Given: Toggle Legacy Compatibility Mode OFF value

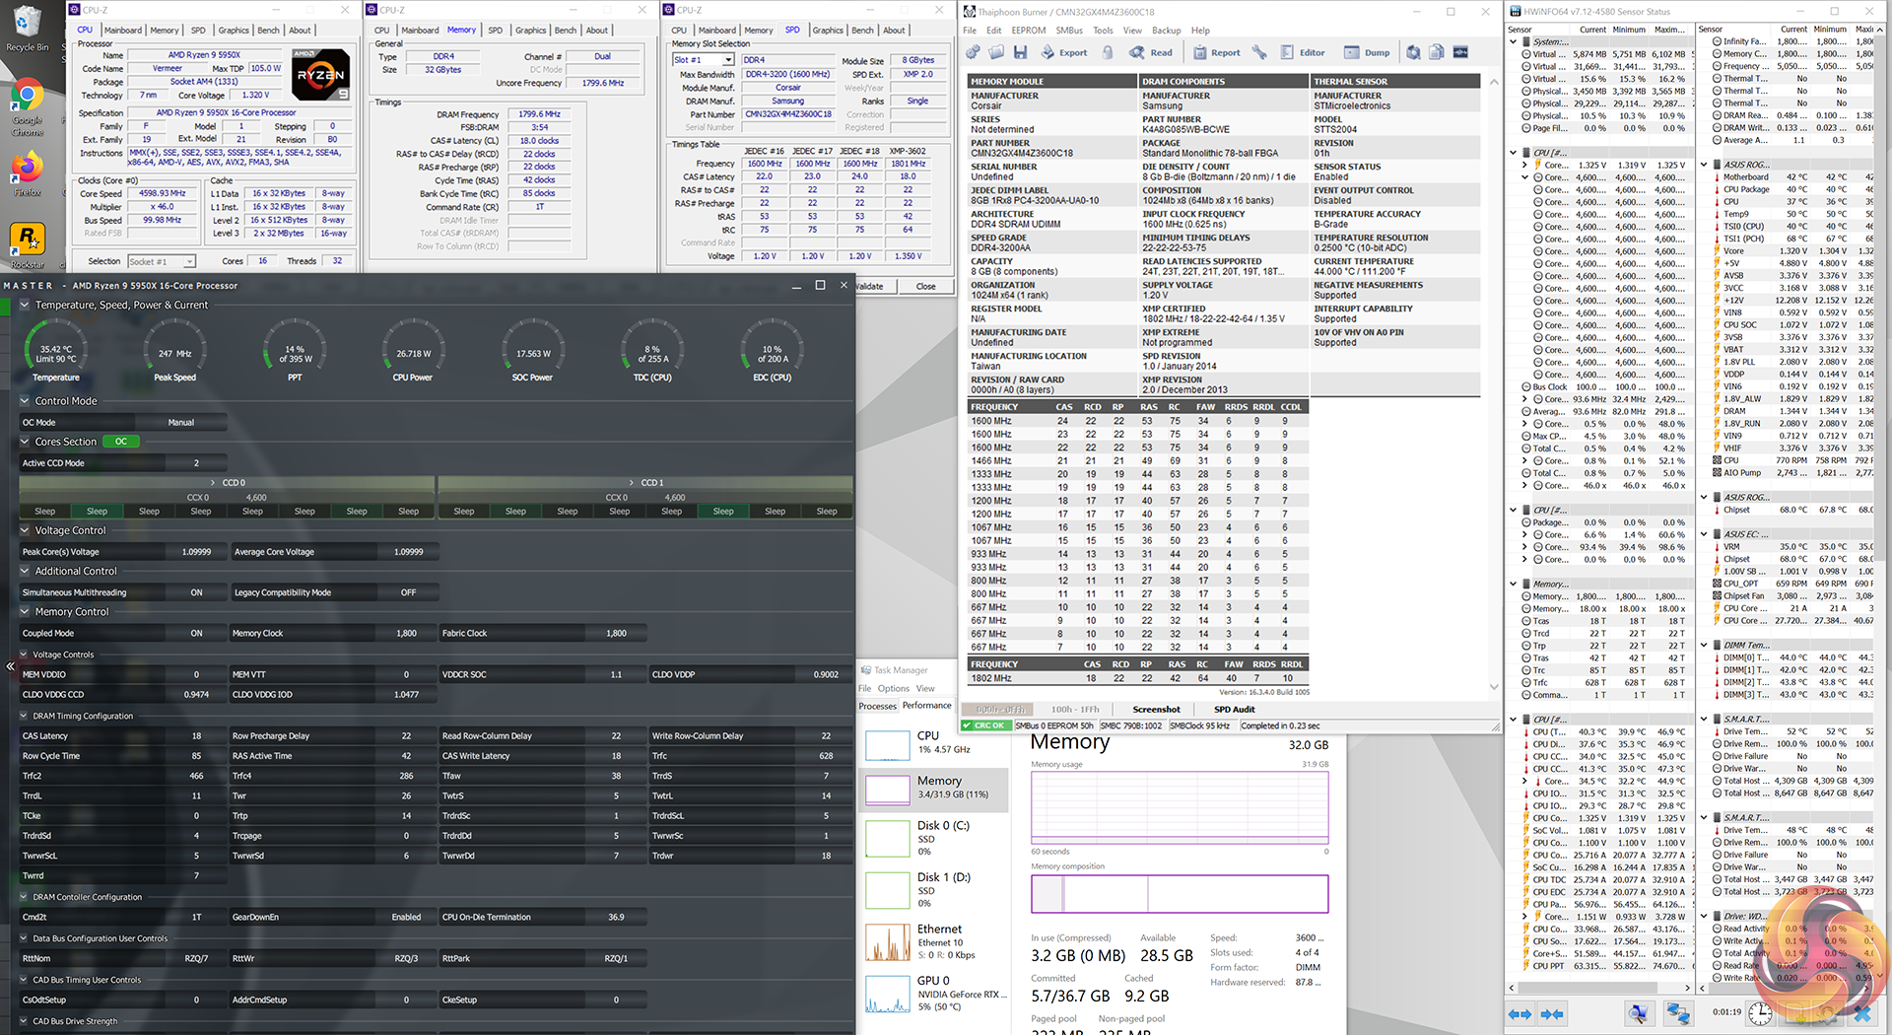Looking at the screenshot, I should (x=408, y=592).
